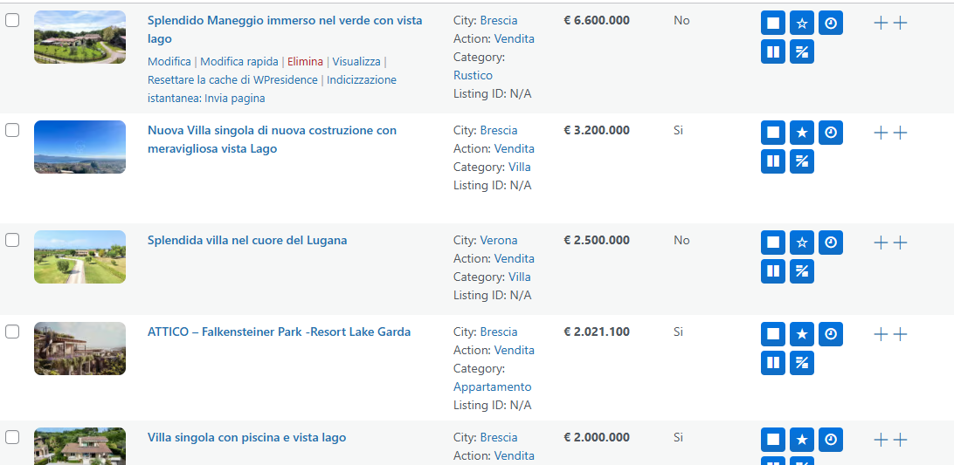This screenshot has width=954, height=465.
Task: Click the clock icon on the Maneggio listing
Action: pos(831,24)
